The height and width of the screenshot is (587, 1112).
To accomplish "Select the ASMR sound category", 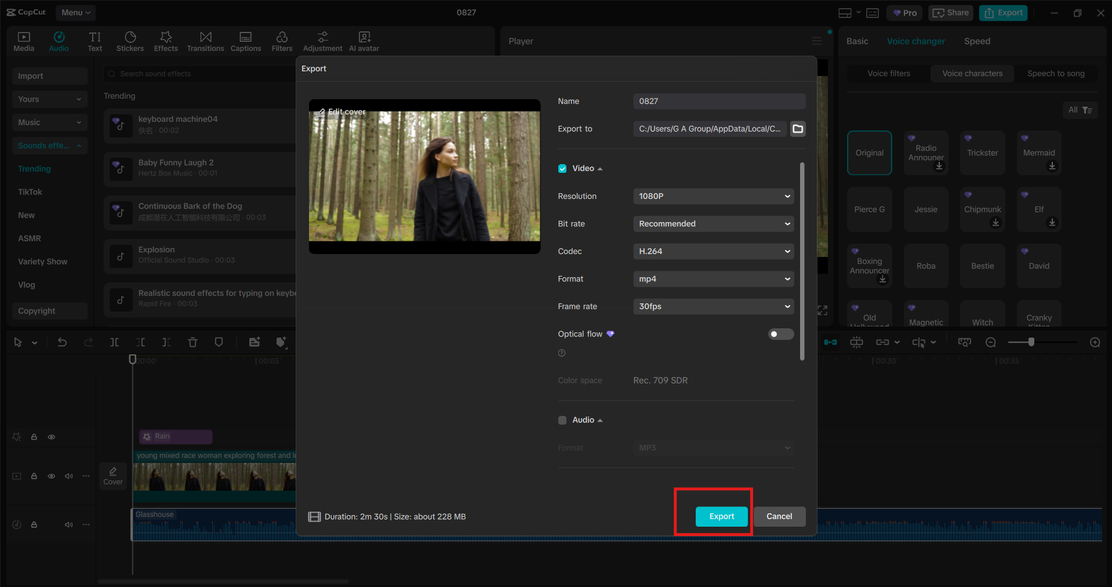I will coord(30,238).
